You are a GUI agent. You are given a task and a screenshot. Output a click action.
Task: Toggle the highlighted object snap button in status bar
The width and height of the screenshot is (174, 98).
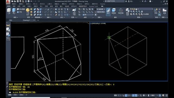pos(136,95)
